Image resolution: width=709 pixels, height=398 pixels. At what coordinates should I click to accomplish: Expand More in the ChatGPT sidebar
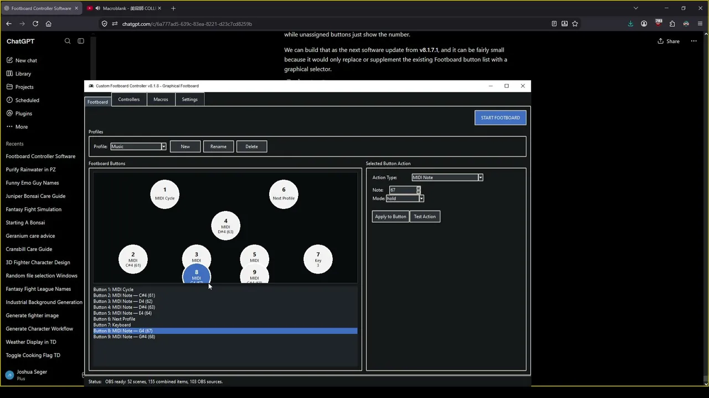(21, 127)
